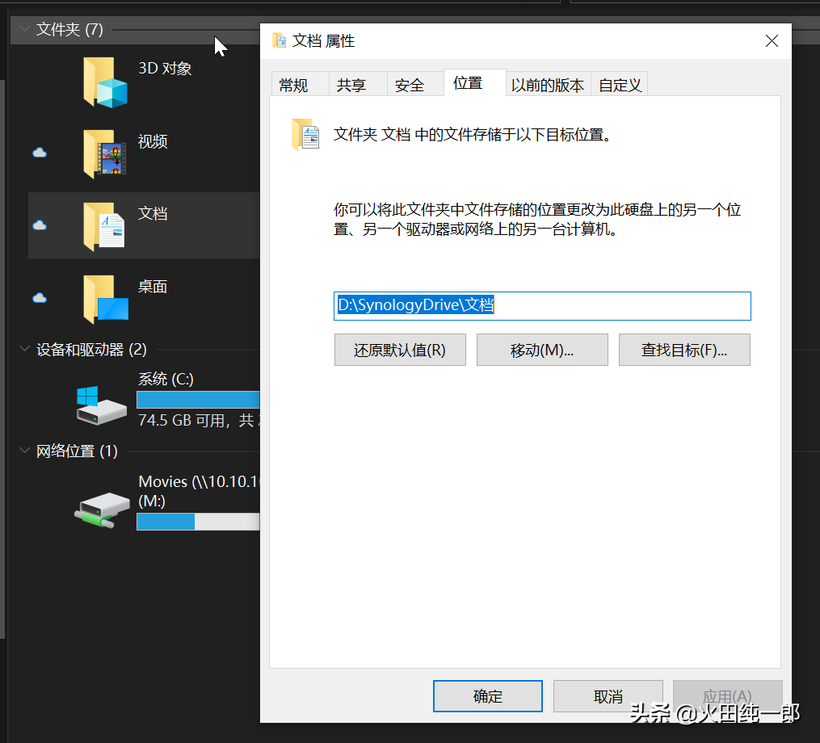The image size is (820, 743).
Task: Collapse the 文件夹 (7) group
Action: pyautogui.click(x=24, y=29)
